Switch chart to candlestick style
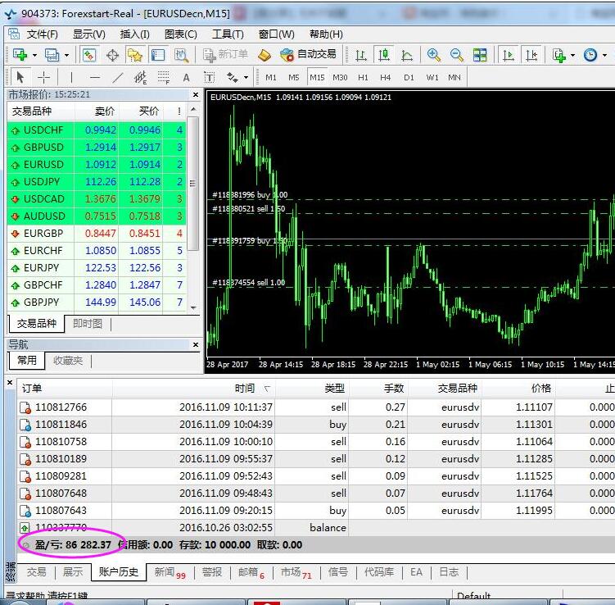 point(384,55)
